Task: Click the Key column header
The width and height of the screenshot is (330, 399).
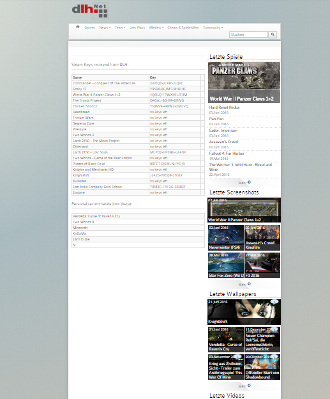Action: click(175, 77)
